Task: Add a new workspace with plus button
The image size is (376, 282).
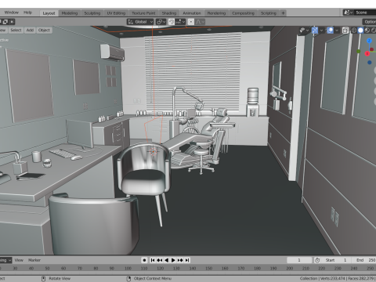Action: coord(283,13)
